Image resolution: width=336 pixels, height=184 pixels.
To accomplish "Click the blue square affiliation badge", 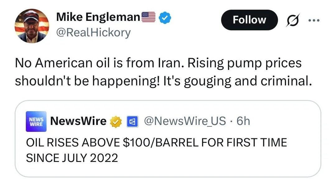I will [x=131, y=122].
